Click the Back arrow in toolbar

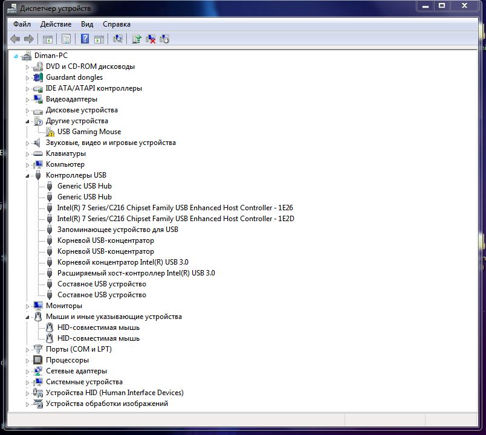point(15,39)
